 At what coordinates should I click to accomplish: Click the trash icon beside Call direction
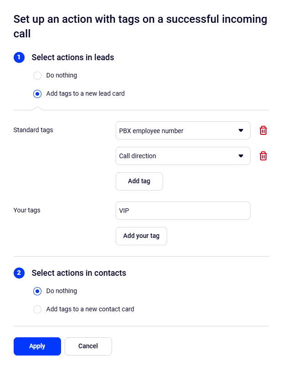(263, 156)
